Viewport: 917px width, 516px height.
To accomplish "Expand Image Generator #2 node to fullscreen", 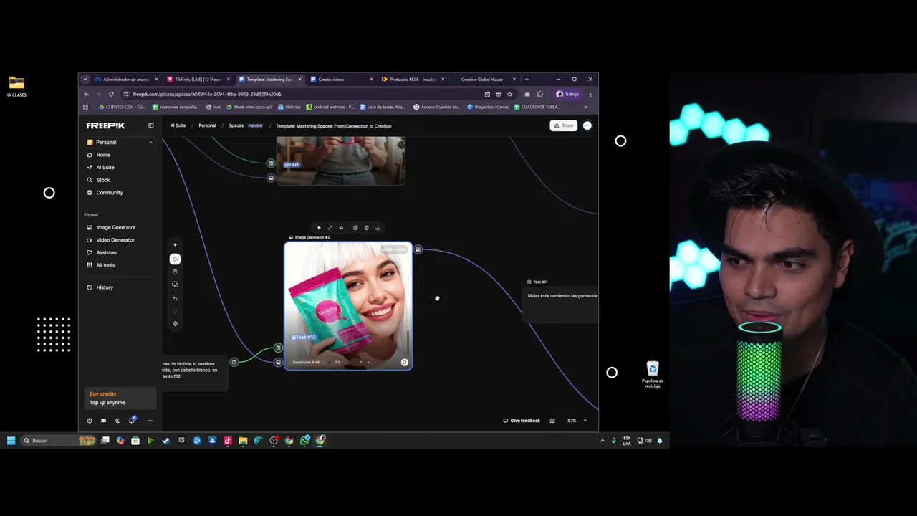I will click(330, 228).
